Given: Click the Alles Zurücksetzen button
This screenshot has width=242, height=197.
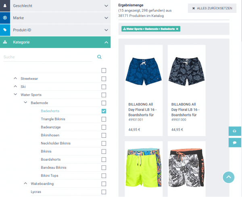Looking at the screenshot, I should [212, 8].
